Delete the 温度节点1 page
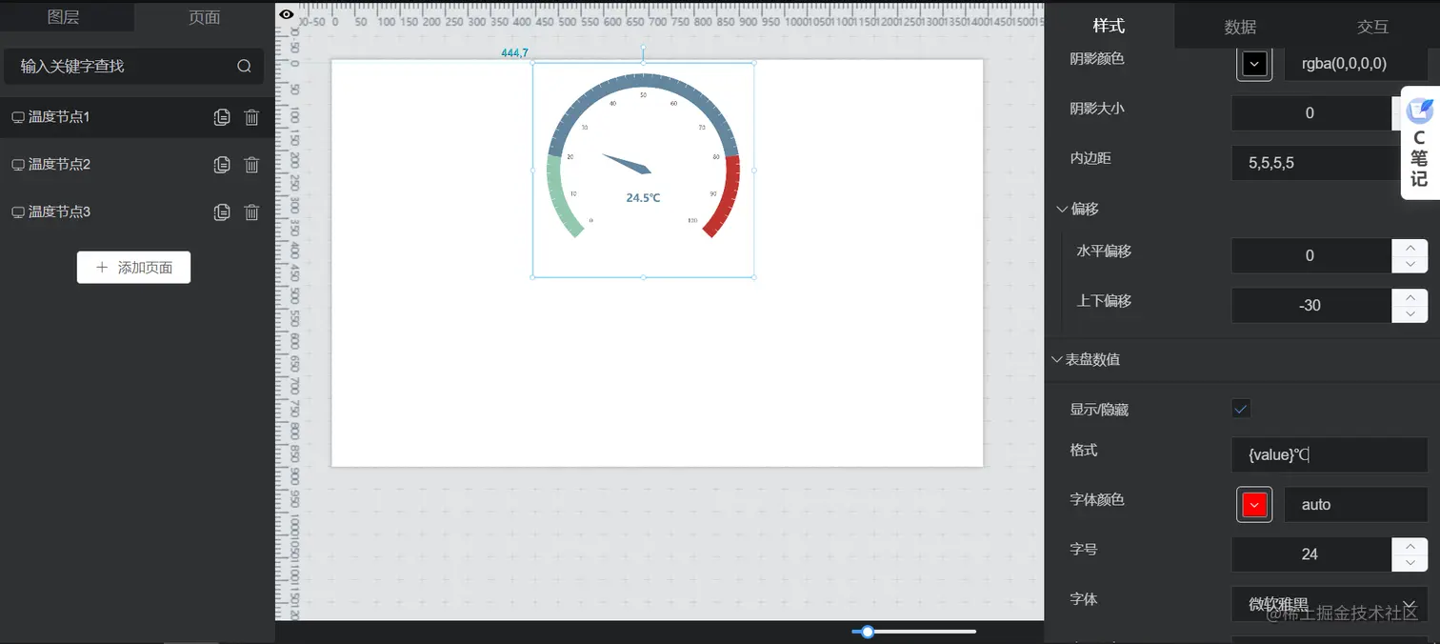This screenshot has height=644, width=1440. (251, 117)
